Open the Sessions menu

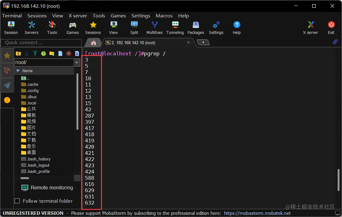point(37,16)
